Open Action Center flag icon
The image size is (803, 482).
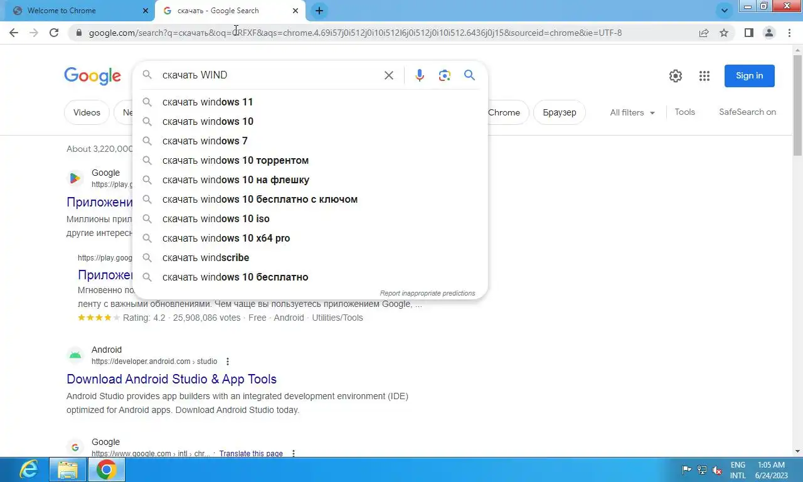[687, 470]
